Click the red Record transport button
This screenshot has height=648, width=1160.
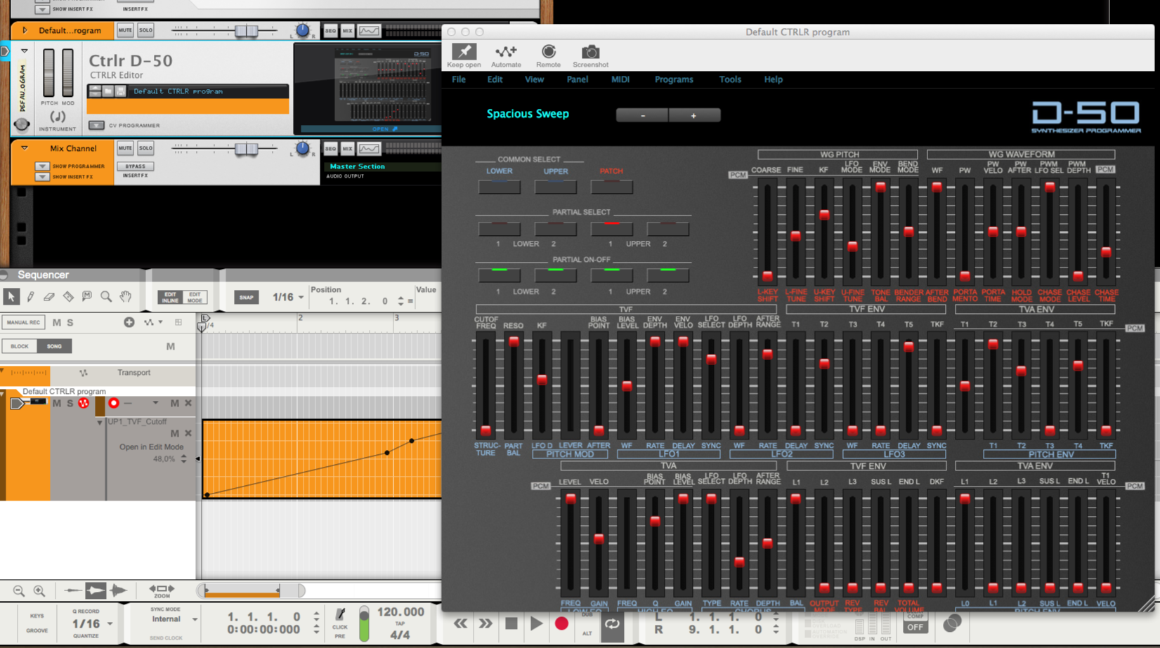point(561,623)
